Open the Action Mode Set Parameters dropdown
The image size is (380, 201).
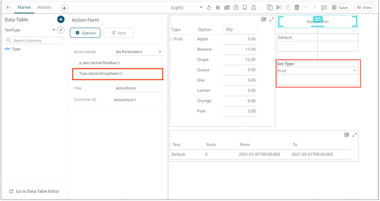coord(139,52)
